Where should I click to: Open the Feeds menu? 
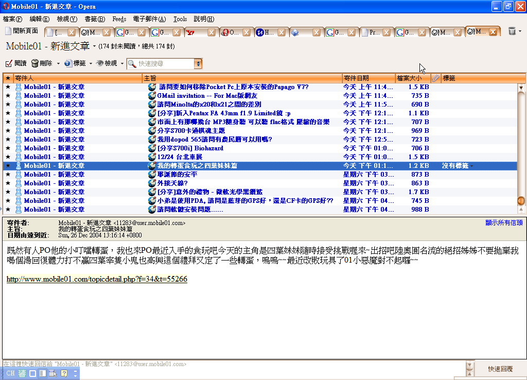click(x=119, y=19)
